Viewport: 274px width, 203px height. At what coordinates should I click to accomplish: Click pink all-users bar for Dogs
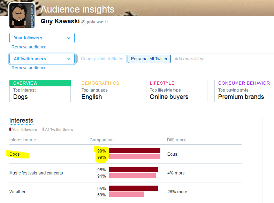pos(135,157)
